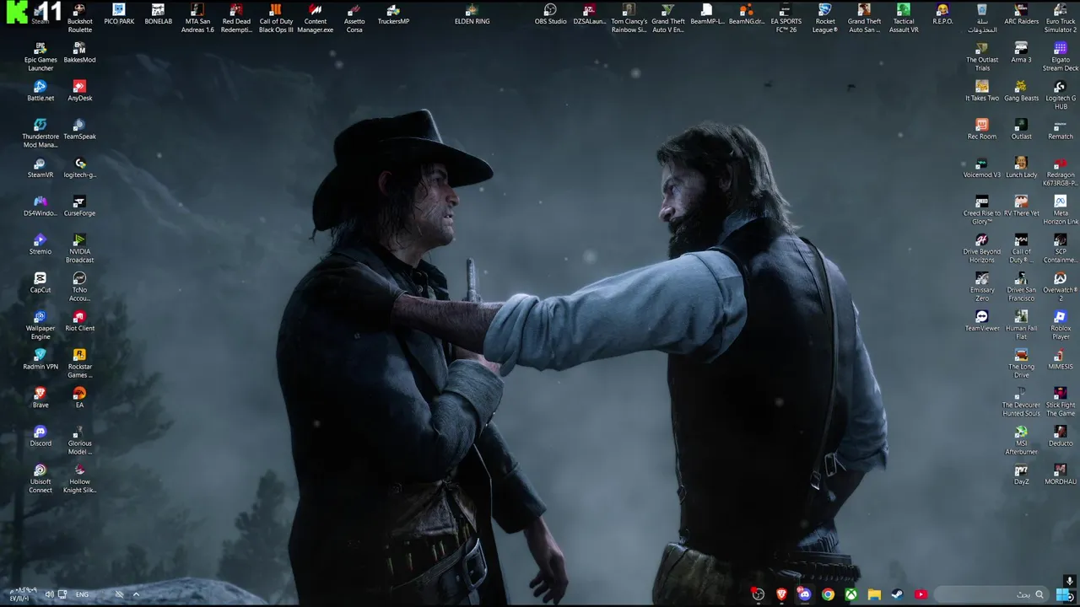The height and width of the screenshot is (607, 1080).
Task: Open Google Chrome from the taskbar
Action: pyautogui.click(x=828, y=594)
